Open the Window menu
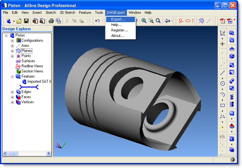Screen dimensions: 242x168 135,12
